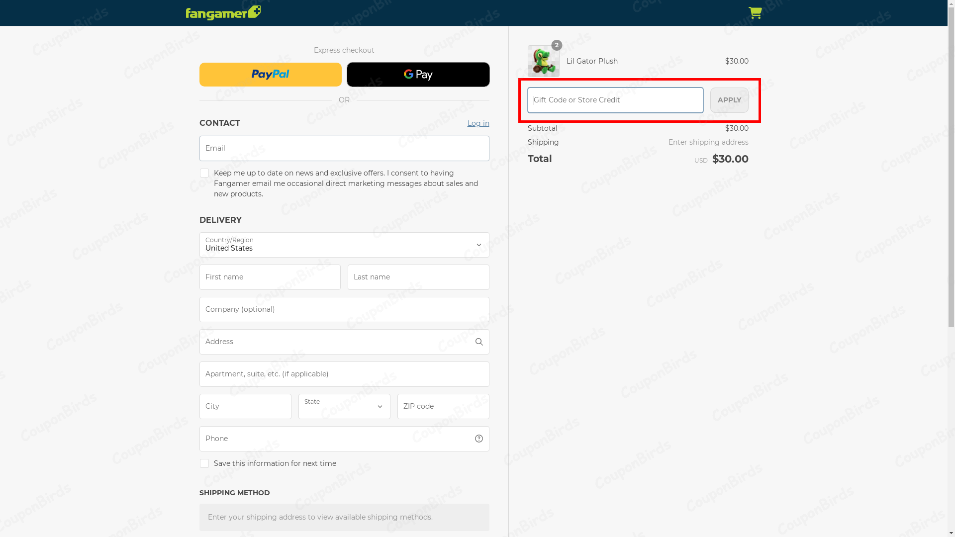
Task: Click the Log in link
Action: click(478, 123)
